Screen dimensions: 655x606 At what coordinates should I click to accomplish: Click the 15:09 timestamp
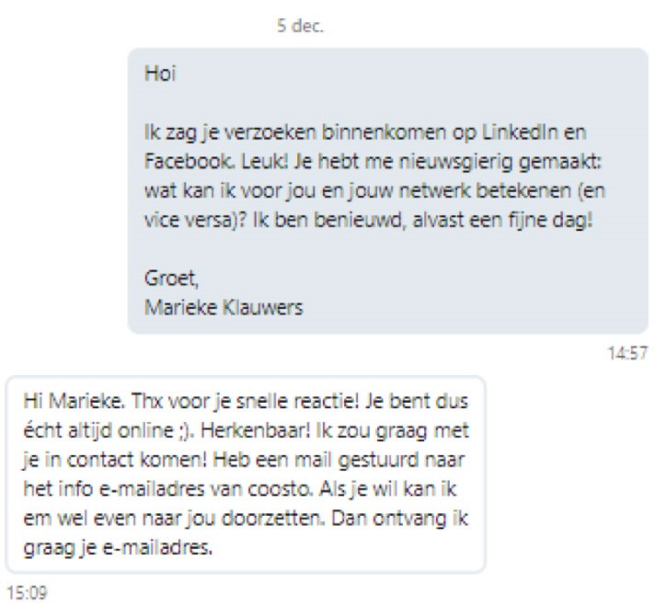click(x=28, y=592)
